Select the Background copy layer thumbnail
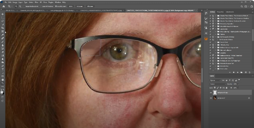The width and height of the screenshot is (254, 128). click(215, 92)
